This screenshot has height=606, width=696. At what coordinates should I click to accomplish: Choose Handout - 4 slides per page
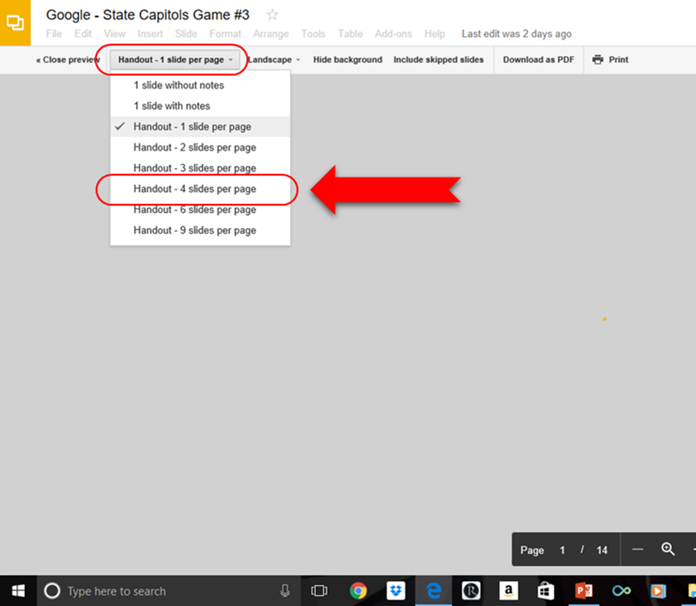pos(201,189)
